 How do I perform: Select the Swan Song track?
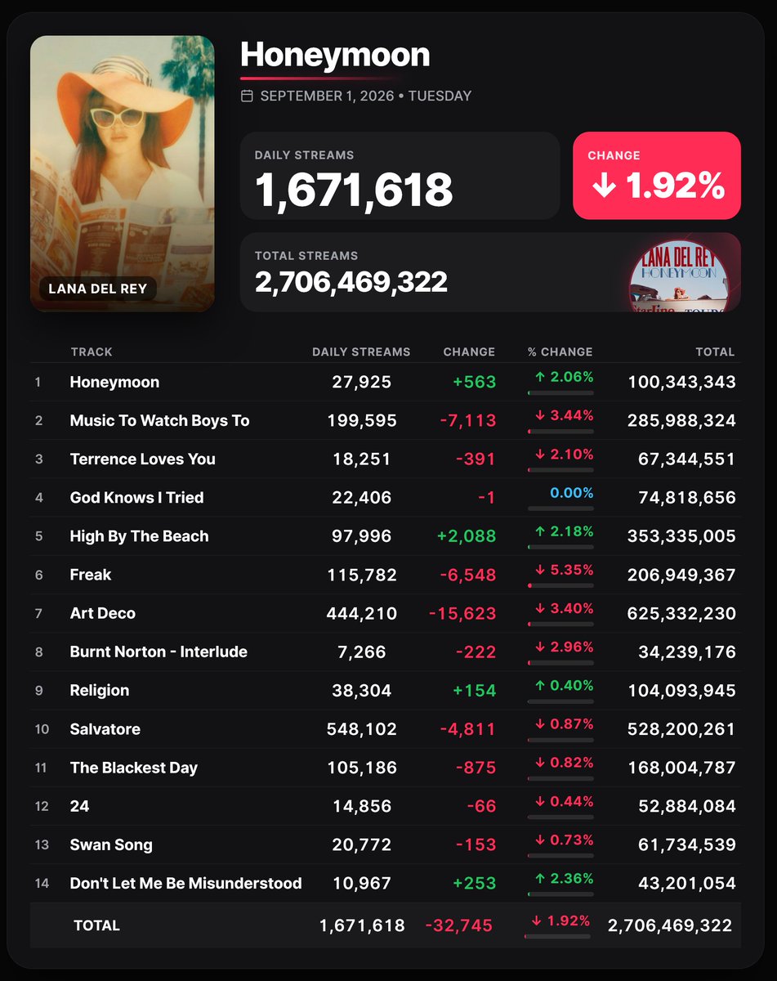[x=111, y=844]
